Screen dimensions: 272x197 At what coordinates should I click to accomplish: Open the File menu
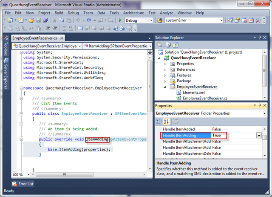coord(8,13)
